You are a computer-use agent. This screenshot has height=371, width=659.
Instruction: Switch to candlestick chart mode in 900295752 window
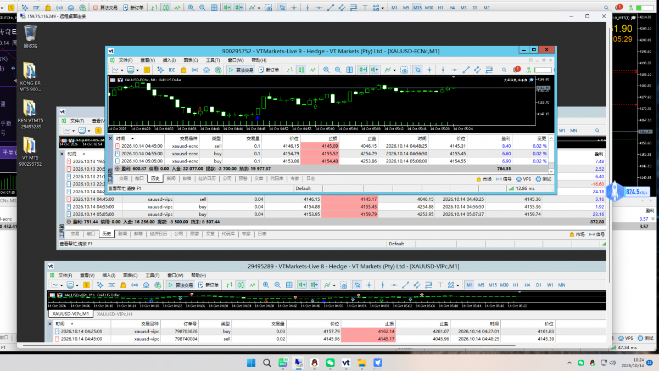click(x=301, y=70)
